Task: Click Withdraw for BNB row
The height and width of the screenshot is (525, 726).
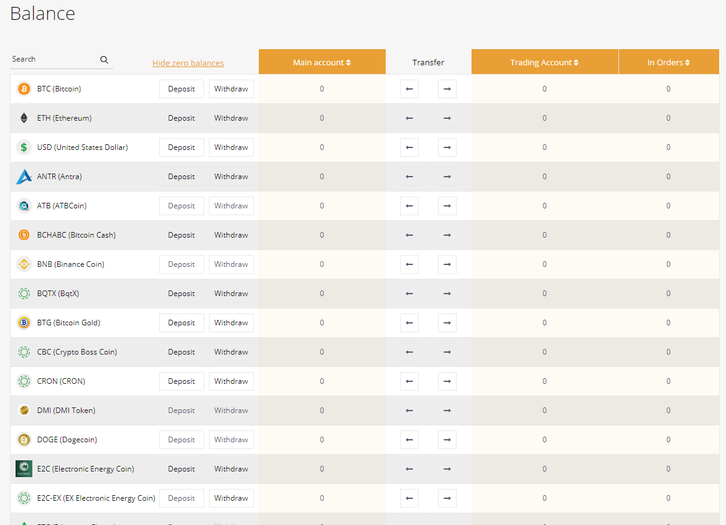Action: coord(231,264)
